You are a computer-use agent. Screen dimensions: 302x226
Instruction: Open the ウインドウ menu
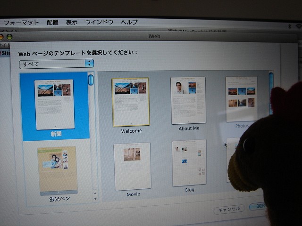pos(99,22)
